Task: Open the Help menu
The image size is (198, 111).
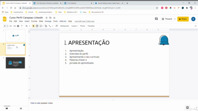Action: pyautogui.click(x=70, y=21)
